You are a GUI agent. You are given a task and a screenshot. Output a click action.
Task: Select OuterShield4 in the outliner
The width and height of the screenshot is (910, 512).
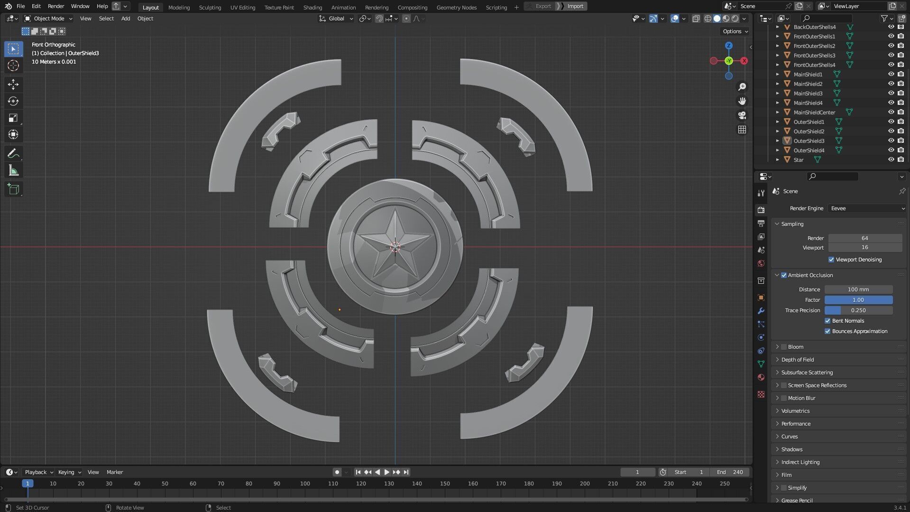(x=809, y=150)
